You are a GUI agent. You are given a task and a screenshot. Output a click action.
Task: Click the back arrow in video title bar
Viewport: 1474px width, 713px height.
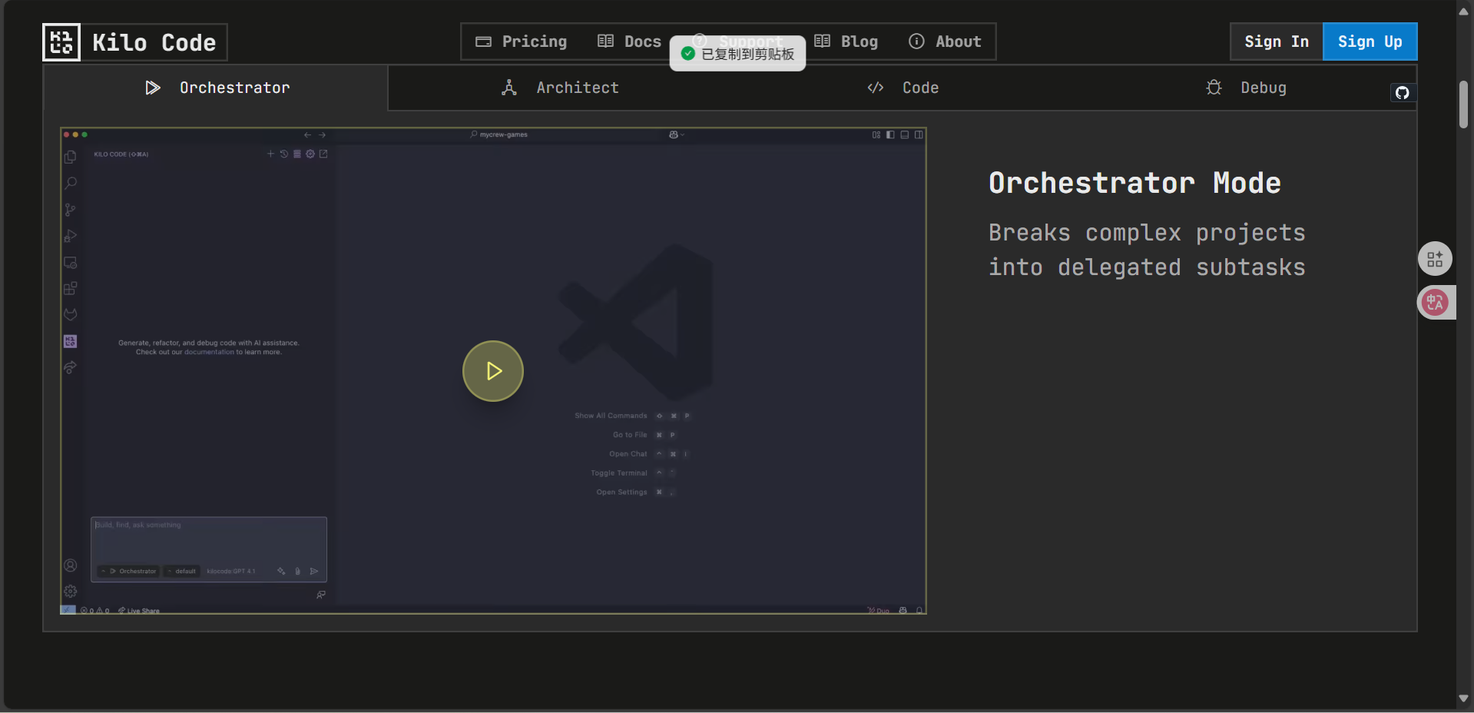pyautogui.click(x=308, y=134)
